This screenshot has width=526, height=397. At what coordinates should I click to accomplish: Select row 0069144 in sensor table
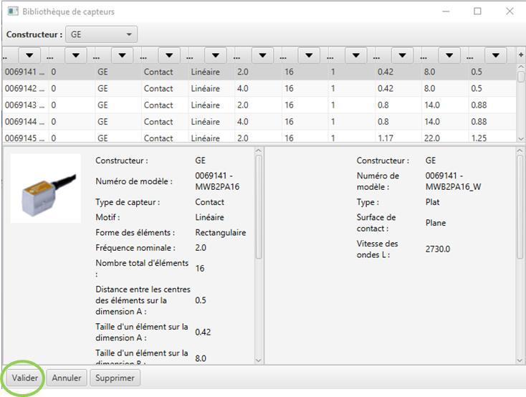click(259, 122)
